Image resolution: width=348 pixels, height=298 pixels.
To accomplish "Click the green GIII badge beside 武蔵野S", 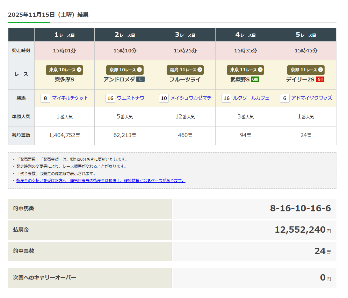I will click(x=255, y=79).
